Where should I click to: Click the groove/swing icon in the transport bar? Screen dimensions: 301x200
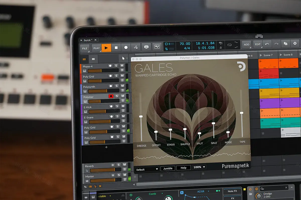pos(135,47)
